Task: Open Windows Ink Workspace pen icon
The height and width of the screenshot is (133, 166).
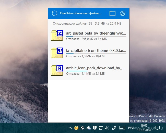Action: click(x=114, y=128)
